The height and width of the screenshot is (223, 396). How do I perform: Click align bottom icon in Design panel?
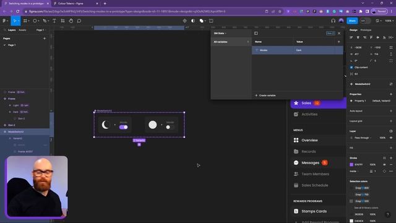(384, 37)
